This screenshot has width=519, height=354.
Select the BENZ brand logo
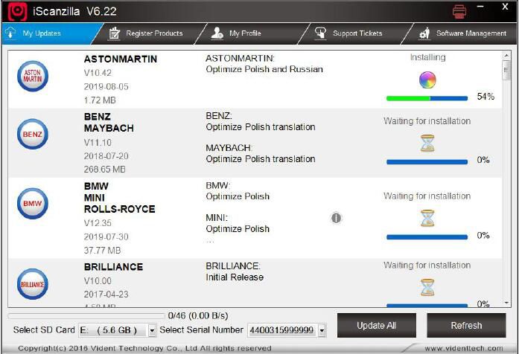pyautogui.click(x=33, y=134)
